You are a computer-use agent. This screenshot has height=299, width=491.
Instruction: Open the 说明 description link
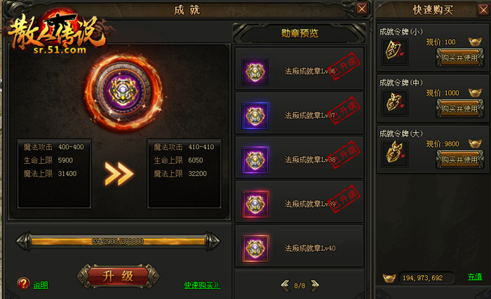click(41, 285)
